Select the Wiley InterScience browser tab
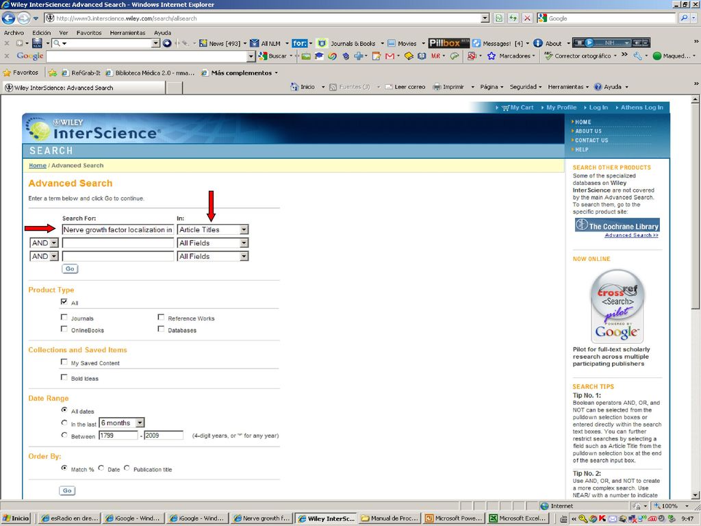 pyautogui.click(x=84, y=88)
